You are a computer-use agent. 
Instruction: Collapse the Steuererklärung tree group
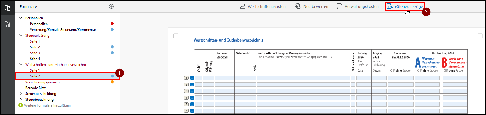pos(21,35)
